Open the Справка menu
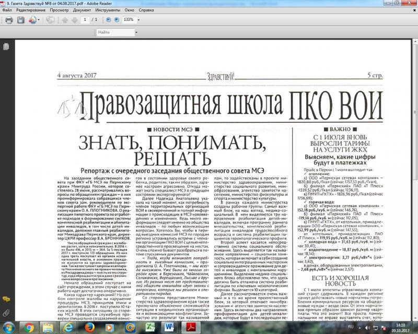The height and width of the screenshot is (334, 418). (146, 10)
